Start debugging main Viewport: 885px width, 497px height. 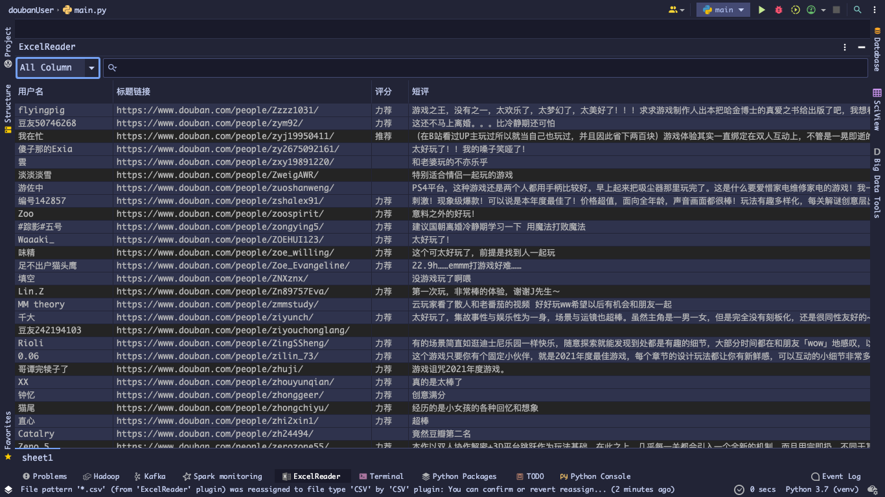click(x=779, y=10)
